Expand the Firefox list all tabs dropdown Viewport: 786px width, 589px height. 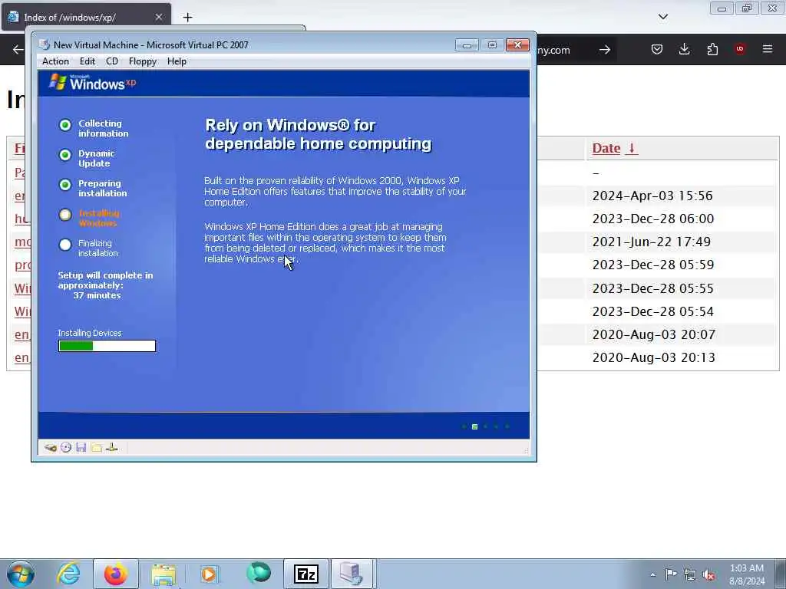point(662,17)
